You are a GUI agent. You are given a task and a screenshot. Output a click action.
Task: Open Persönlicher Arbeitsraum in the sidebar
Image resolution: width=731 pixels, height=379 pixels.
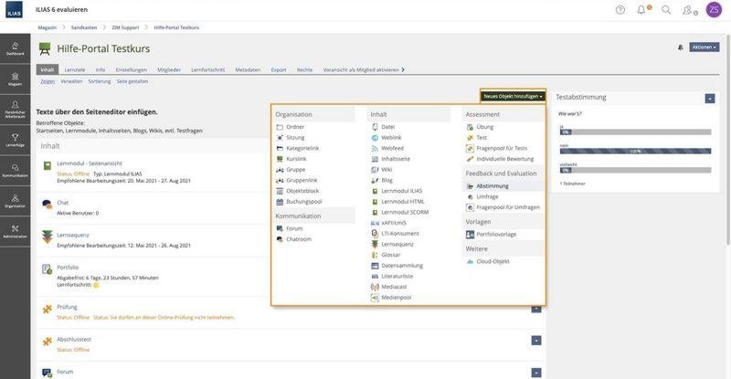(15, 110)
